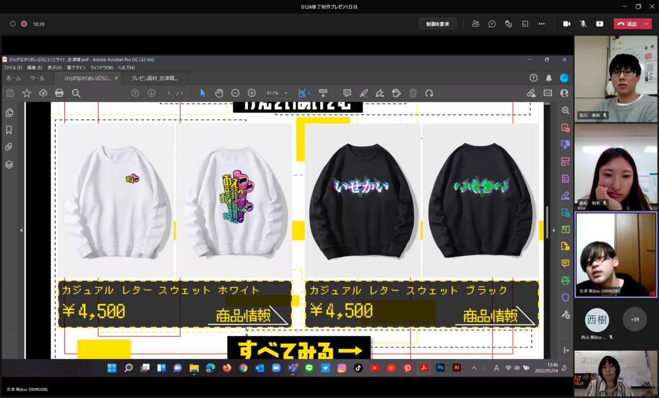This screenshot has width=659, height=398.
Task: Unmute the microphone in the meeting toolbar
Action: pyautogui.click(x=583, y=24)
